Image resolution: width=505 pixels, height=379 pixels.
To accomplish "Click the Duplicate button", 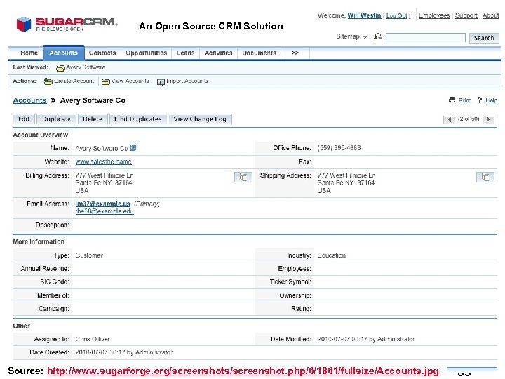I will pyautogui.click(x=56, y=119).
